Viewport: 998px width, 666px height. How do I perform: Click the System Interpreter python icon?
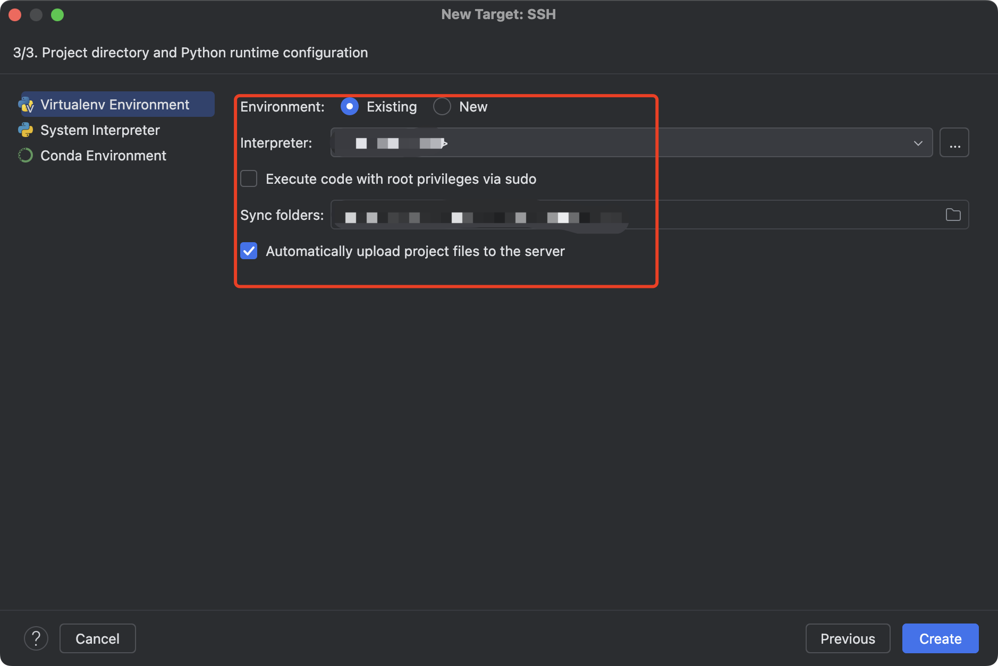click(26, 130)
